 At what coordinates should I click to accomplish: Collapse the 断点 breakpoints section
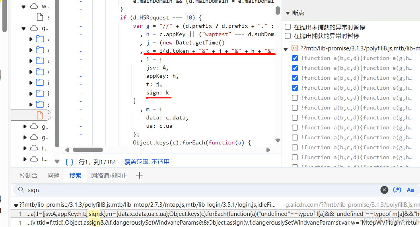(x=288, y=13)
